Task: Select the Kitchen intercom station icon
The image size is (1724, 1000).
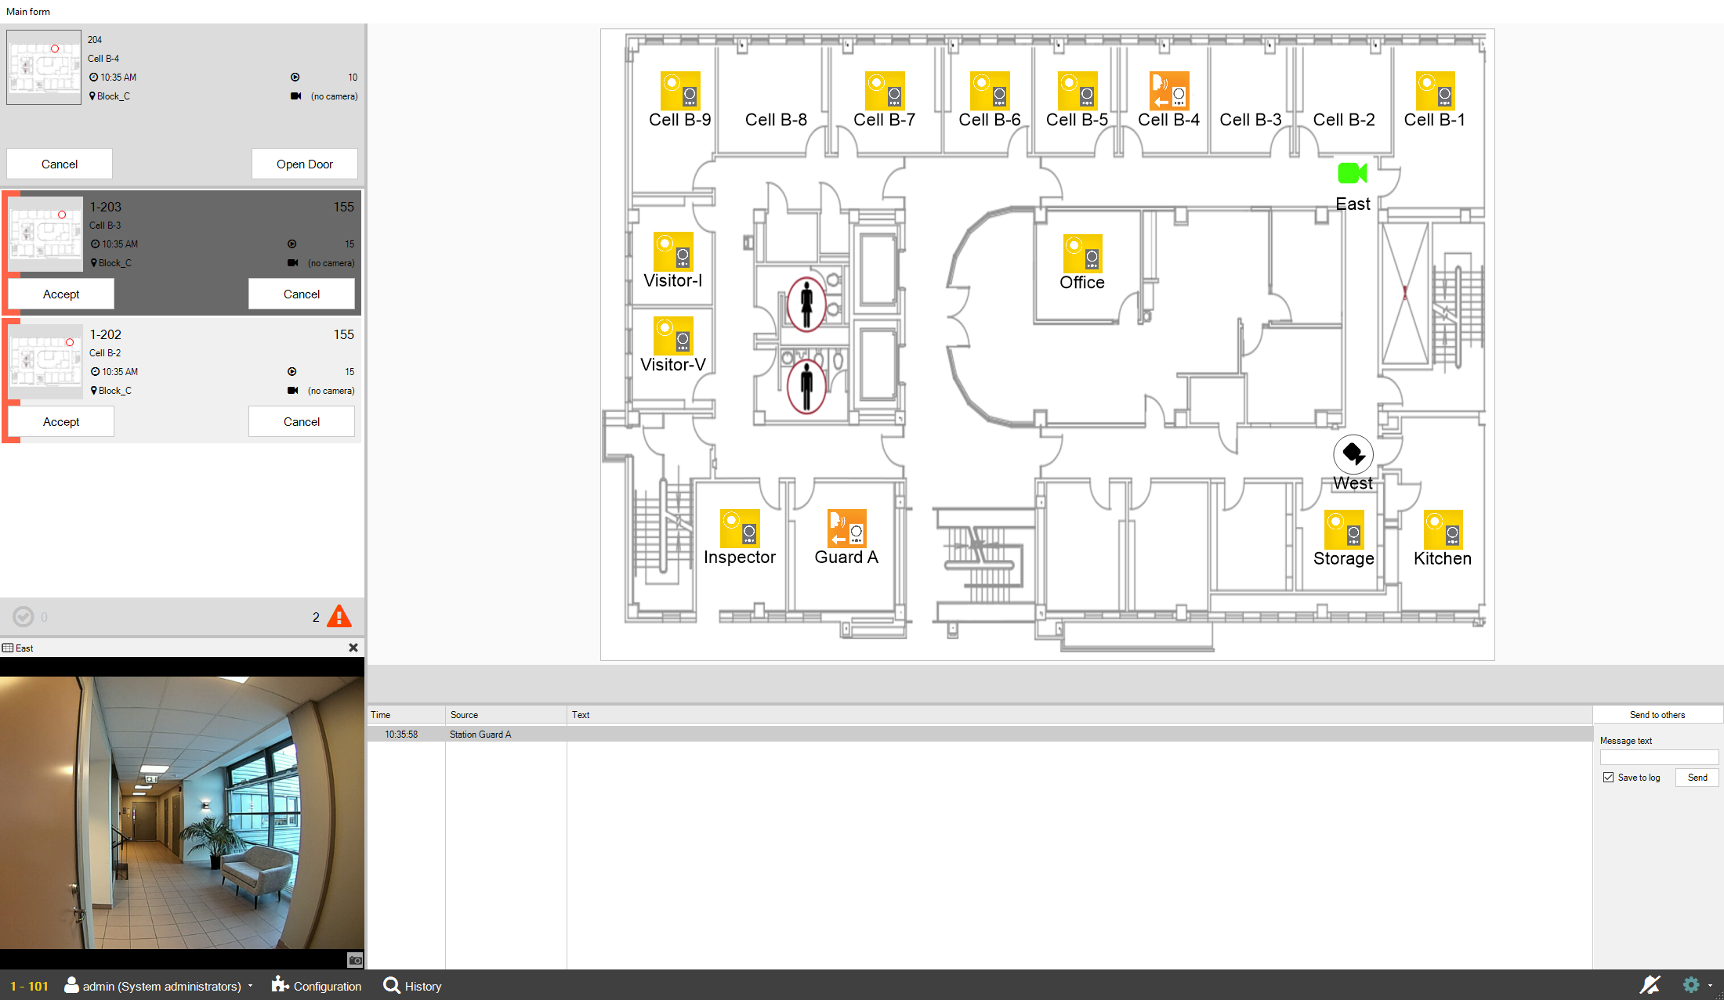Action: point(1443,529)
